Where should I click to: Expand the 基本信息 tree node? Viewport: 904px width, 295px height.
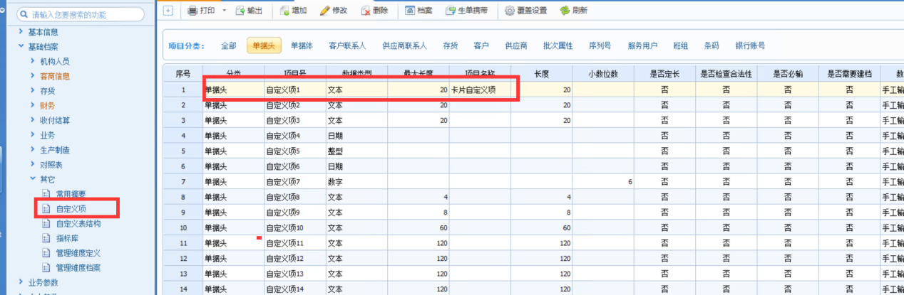pos(21,32)
